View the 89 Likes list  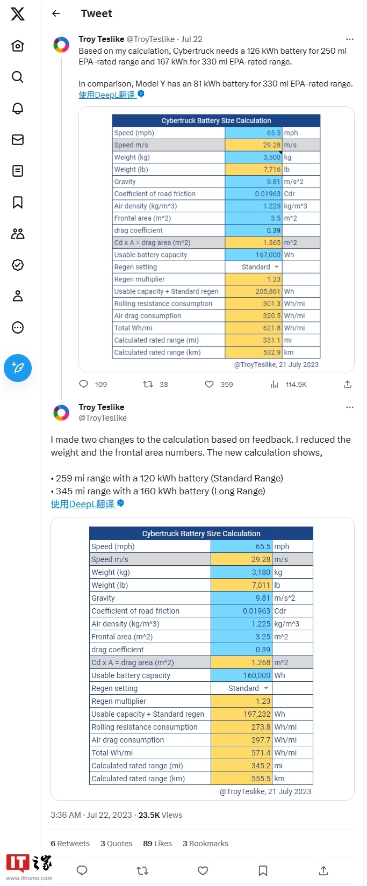tap(157, 844)
